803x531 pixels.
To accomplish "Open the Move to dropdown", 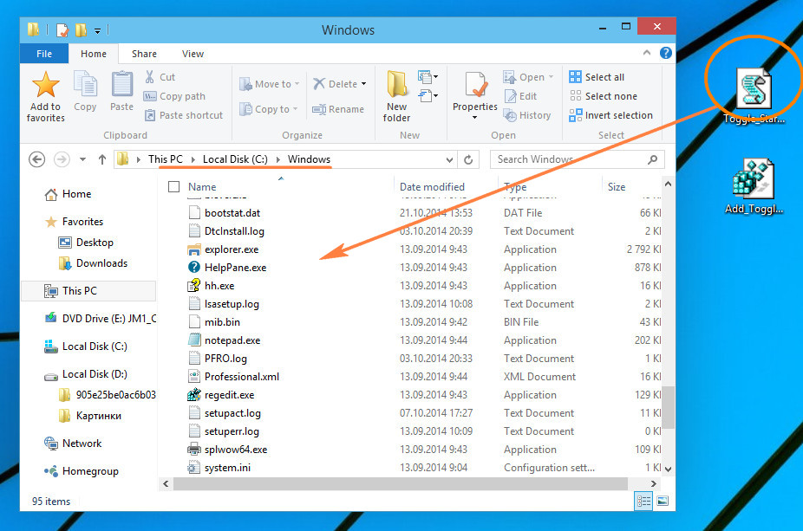I will click(x=270, y=84).
